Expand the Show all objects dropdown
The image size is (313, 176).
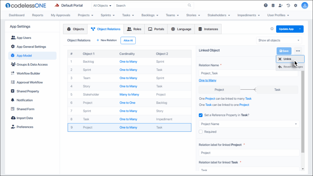279,40
